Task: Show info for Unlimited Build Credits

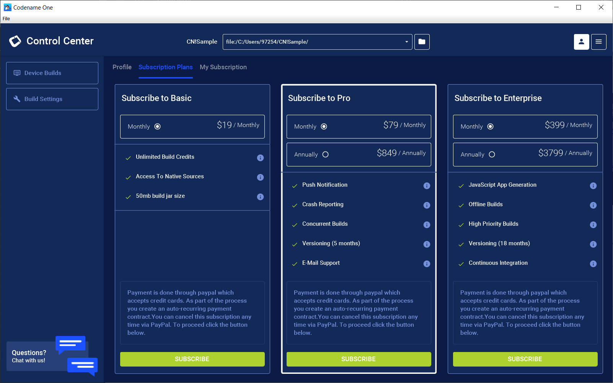Action: pos(260,158)
